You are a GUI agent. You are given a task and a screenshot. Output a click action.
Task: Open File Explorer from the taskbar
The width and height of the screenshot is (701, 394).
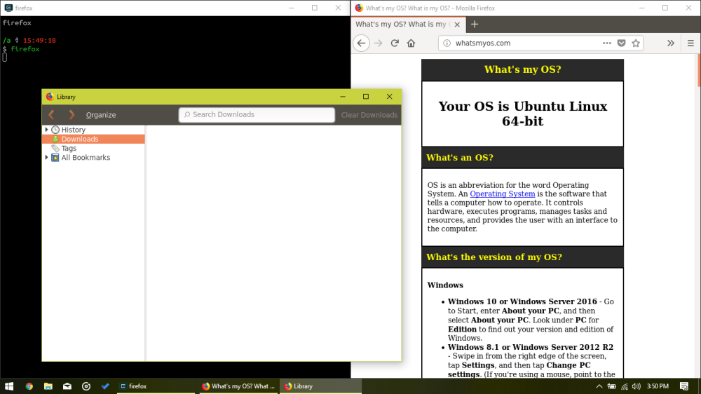click(x=48, y=386)
